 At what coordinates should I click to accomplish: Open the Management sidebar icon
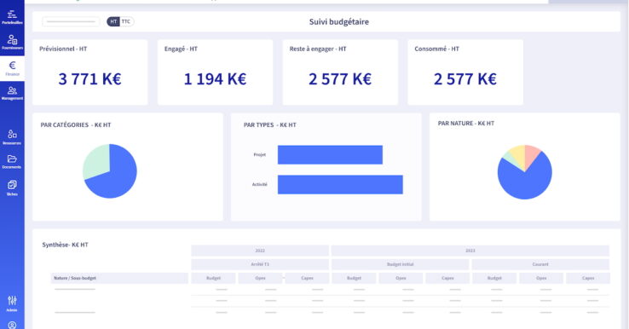tap(12, 93)
